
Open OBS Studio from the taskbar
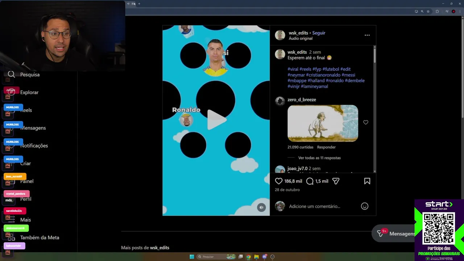(x=273, y=257)
